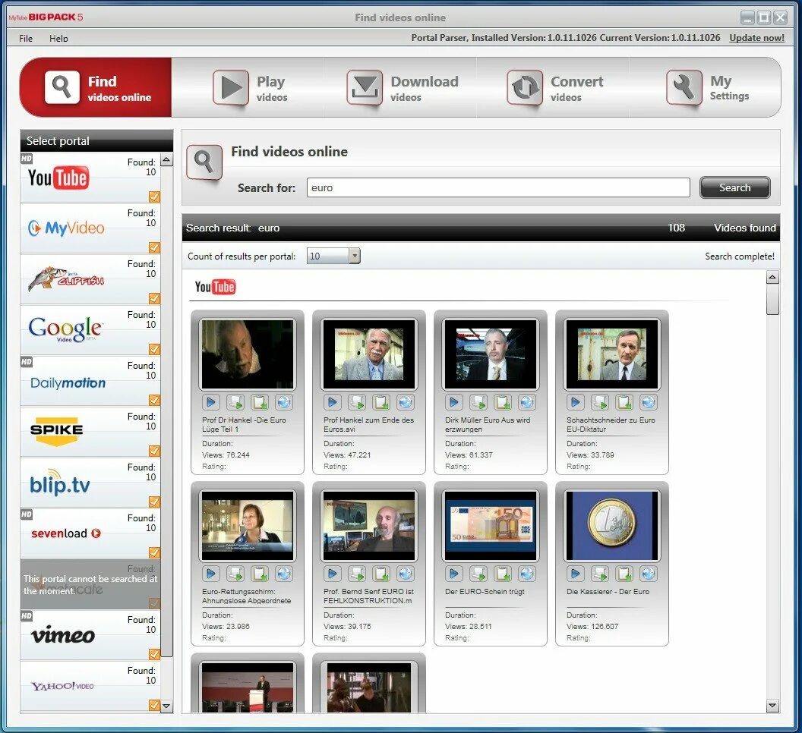The image size is (802, 733).
Task: Click the coin thumbnail of 'Die Kassierer - Der Euro'
Action: pos(611,526)
